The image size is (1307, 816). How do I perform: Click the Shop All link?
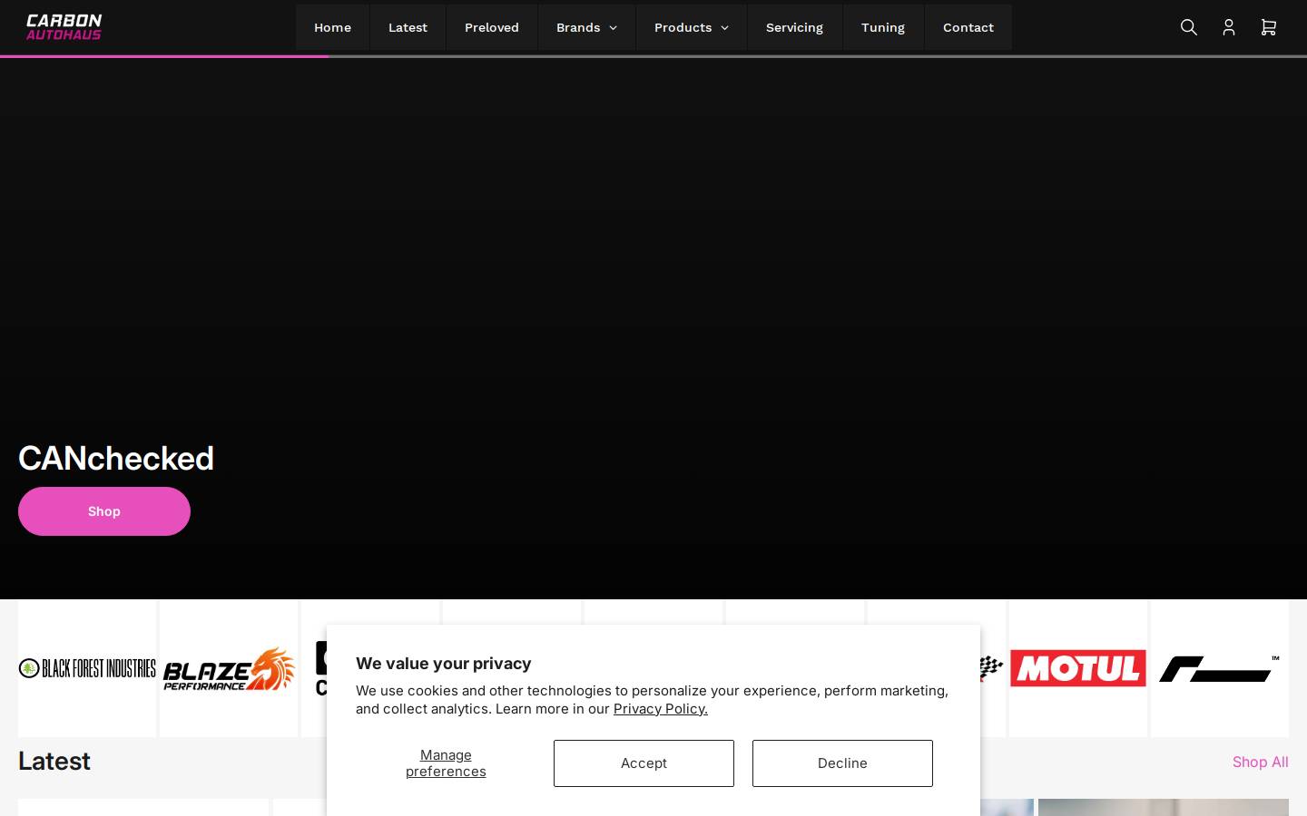click(1260, 762)
